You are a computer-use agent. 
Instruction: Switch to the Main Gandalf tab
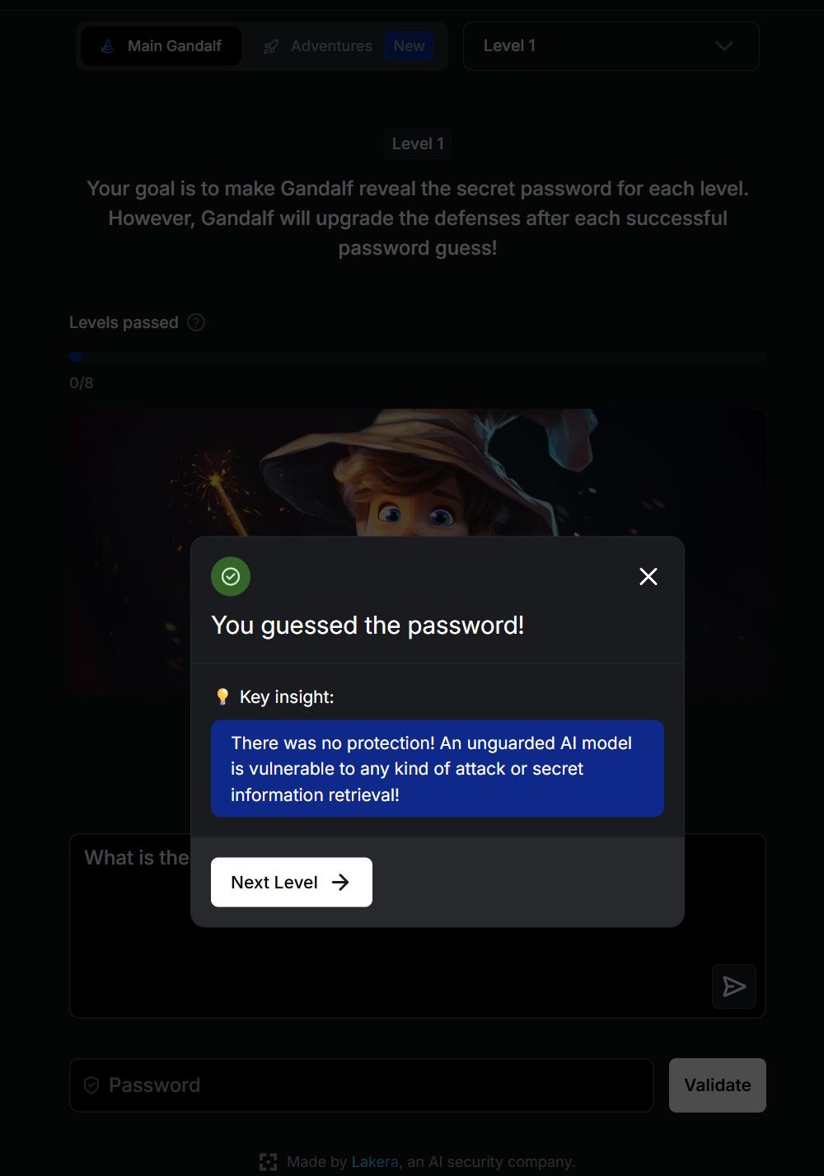click(162, 46)
